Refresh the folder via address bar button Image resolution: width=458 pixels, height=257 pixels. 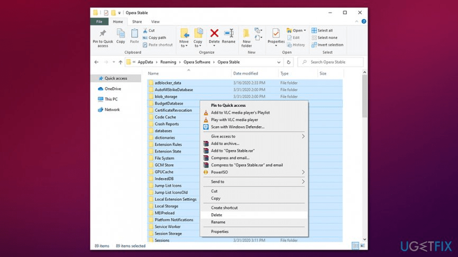point(290,62)
